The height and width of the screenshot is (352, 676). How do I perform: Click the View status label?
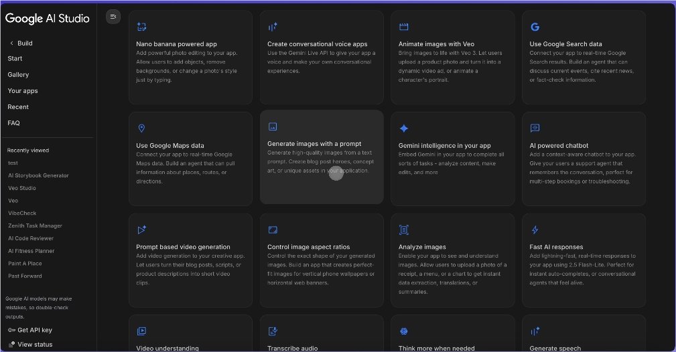pyautogui.click(x=35, y=344)
